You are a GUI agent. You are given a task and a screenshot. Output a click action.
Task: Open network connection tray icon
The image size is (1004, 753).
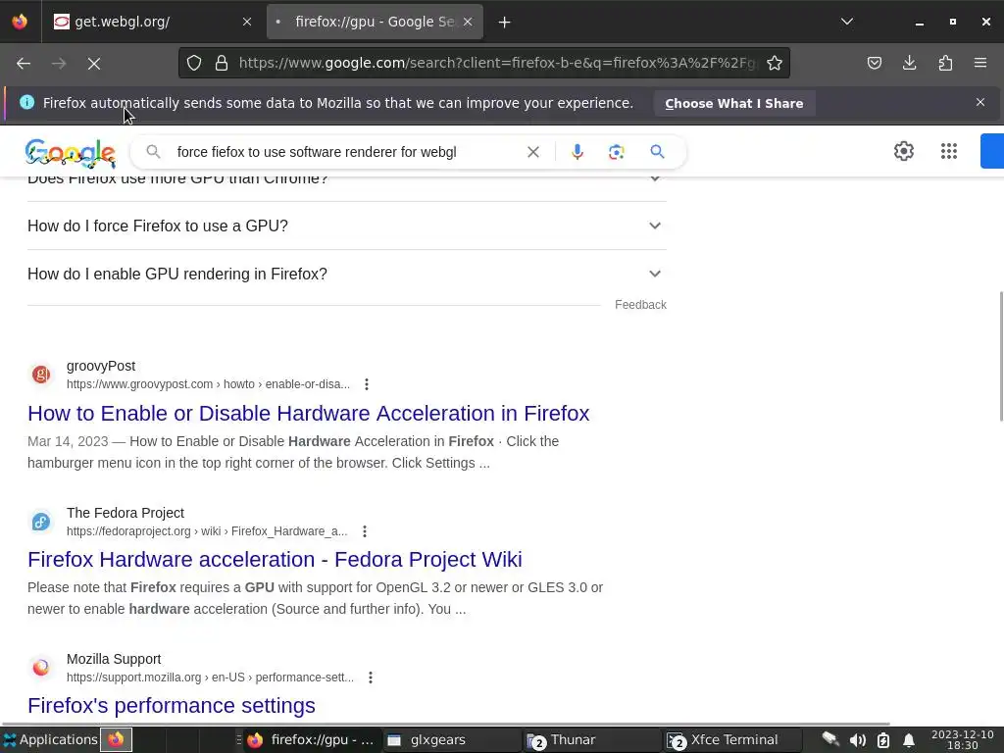830,739
